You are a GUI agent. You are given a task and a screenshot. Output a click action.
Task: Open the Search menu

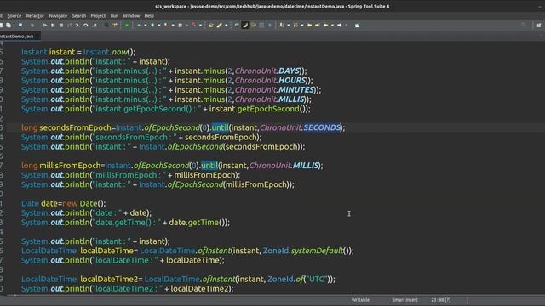pos(79,16)
